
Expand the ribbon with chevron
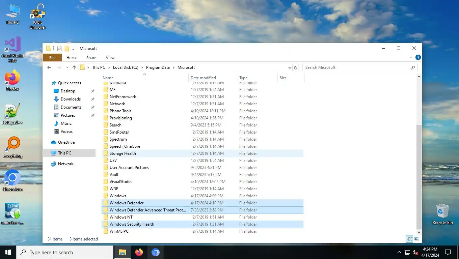point(411,58)
